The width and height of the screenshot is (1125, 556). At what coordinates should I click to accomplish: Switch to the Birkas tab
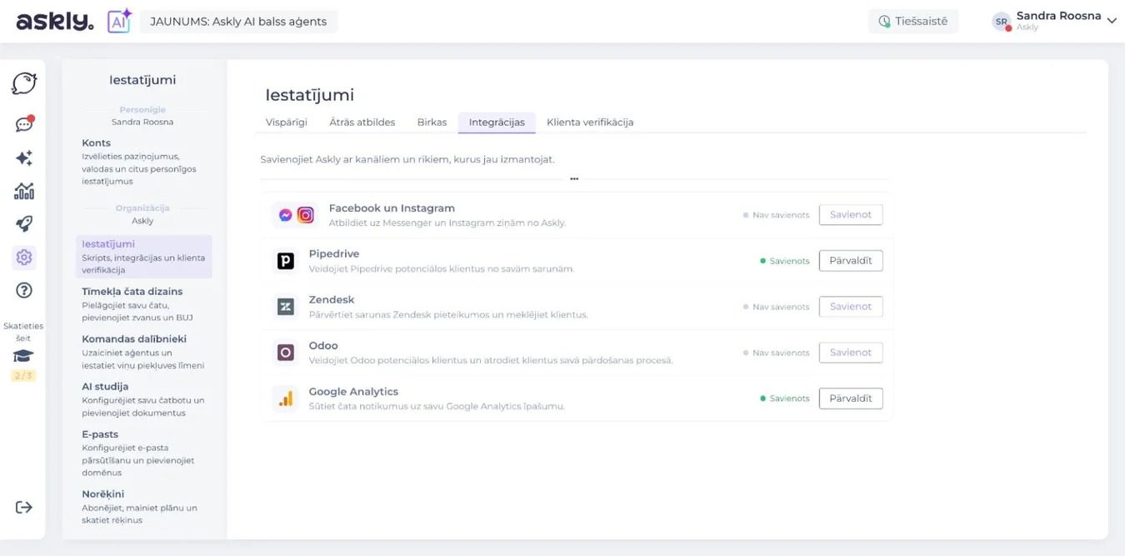pos(432,122)
